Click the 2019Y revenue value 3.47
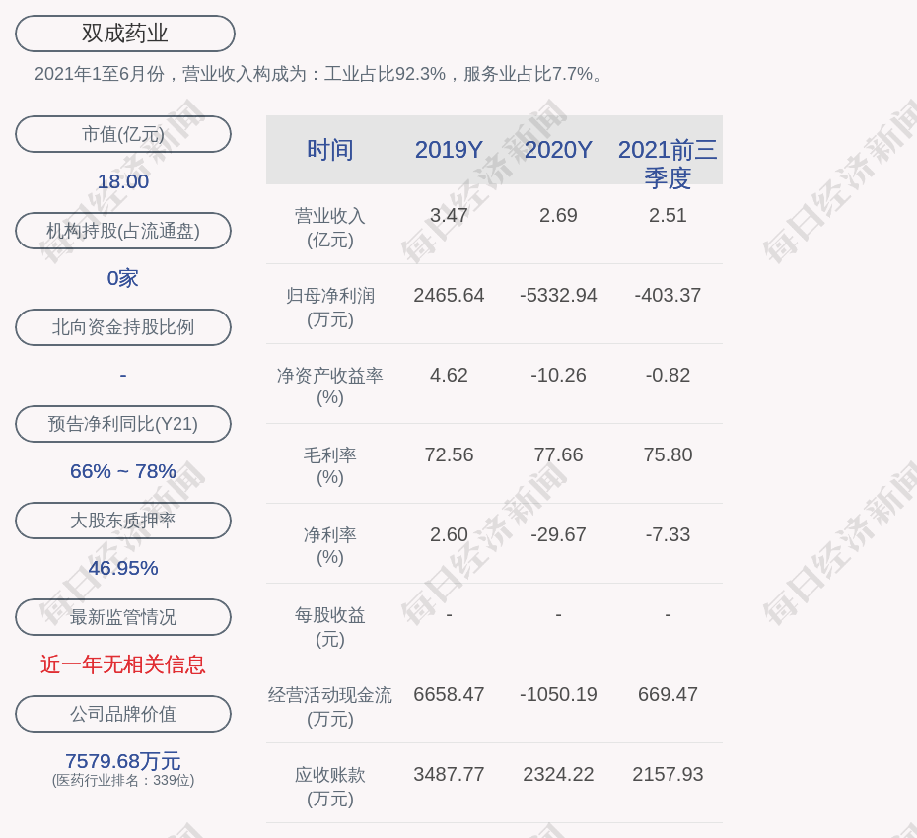Screen dimensions: 917x838 449,215
